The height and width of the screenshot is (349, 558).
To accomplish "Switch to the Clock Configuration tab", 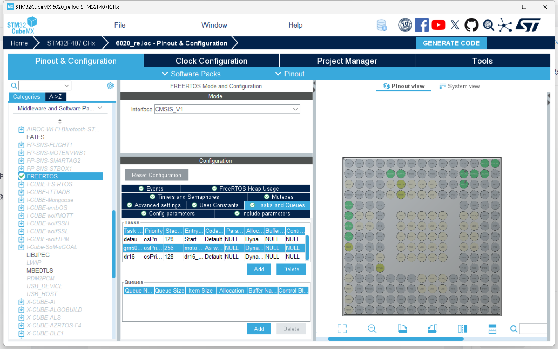I will 211,61.
